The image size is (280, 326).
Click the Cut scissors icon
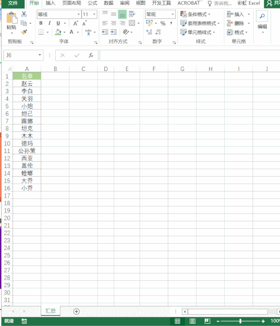pyautogui.click(x=24, y=14)
